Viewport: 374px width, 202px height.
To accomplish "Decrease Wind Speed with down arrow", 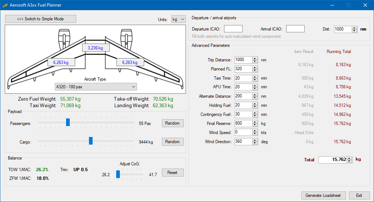I will coord(255,134).
